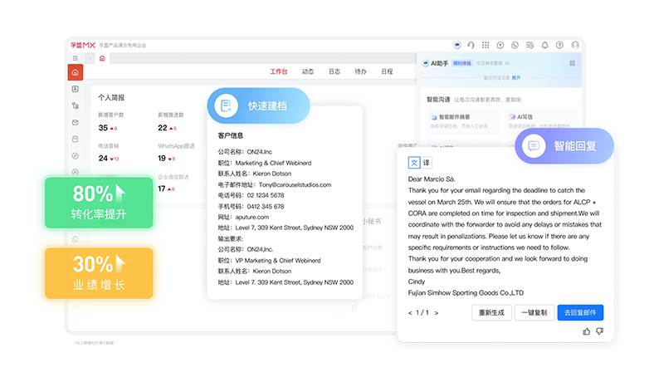The width and height of the screenshot is (659, 382).
Task: Expand recent conversations via 展开 link
Action: 516,78
